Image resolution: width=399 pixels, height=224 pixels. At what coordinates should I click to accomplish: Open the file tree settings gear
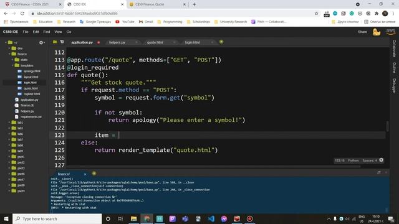click(41, 43)
